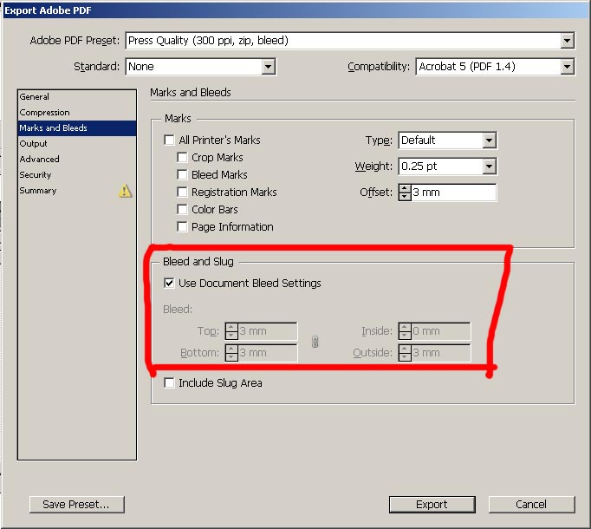The image size is (591, 529).
Task: Tick the Crop Marks checkbox
Action: (182, 157)
